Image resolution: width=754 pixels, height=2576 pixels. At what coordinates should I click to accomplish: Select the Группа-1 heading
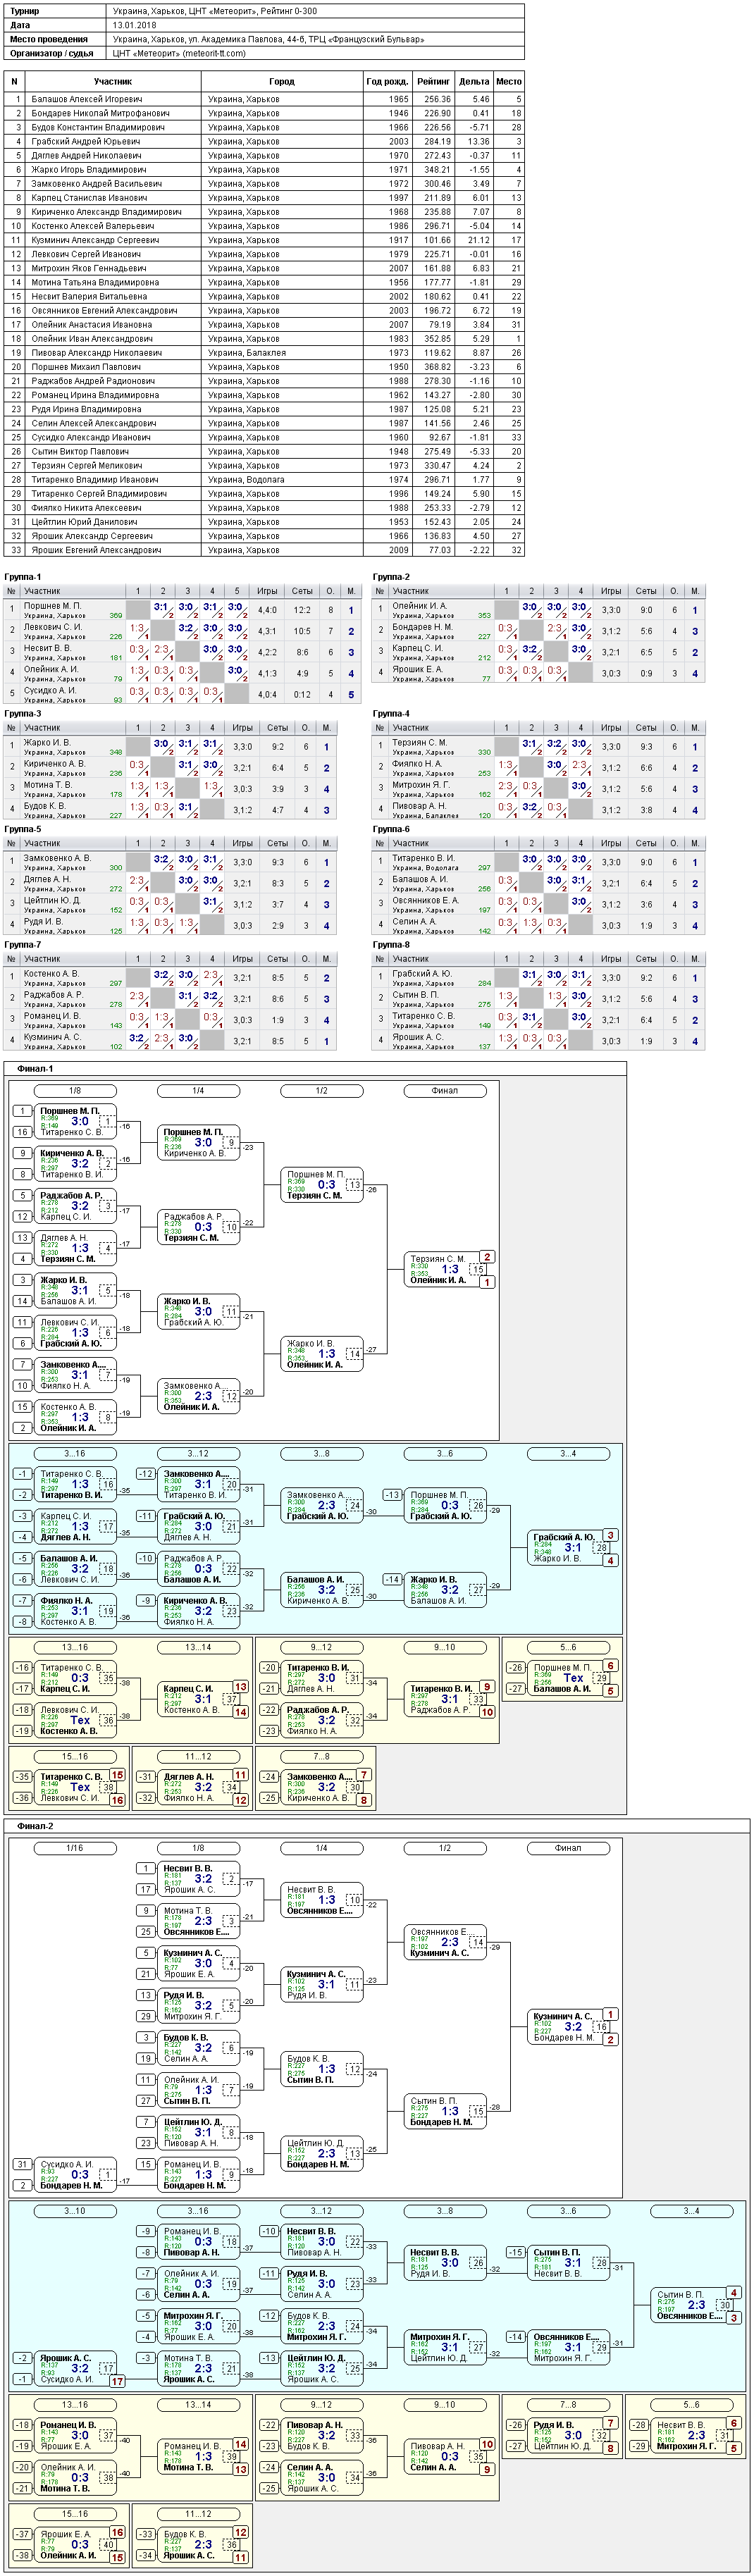tap(23, 577)
